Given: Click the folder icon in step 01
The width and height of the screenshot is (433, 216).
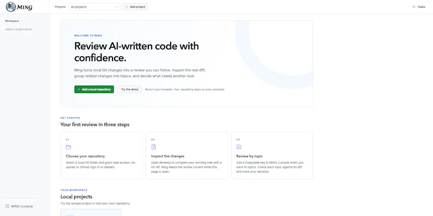Looking at the screenshot, I should tap(69, 147).
